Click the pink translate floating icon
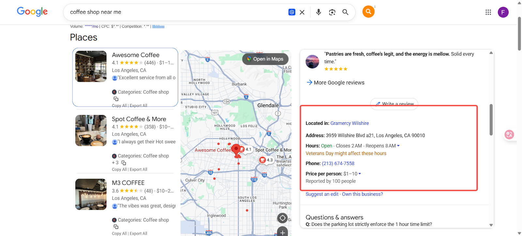This screenshot has height=236, width=522. (509, 135)
